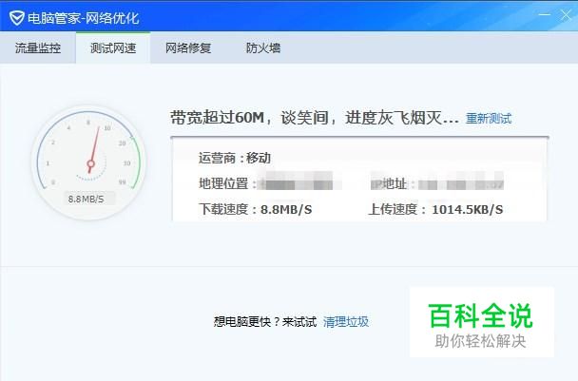Click the 清理垃圾 link
This screenshot has height=381, width=578.
(x=346, y=322)
